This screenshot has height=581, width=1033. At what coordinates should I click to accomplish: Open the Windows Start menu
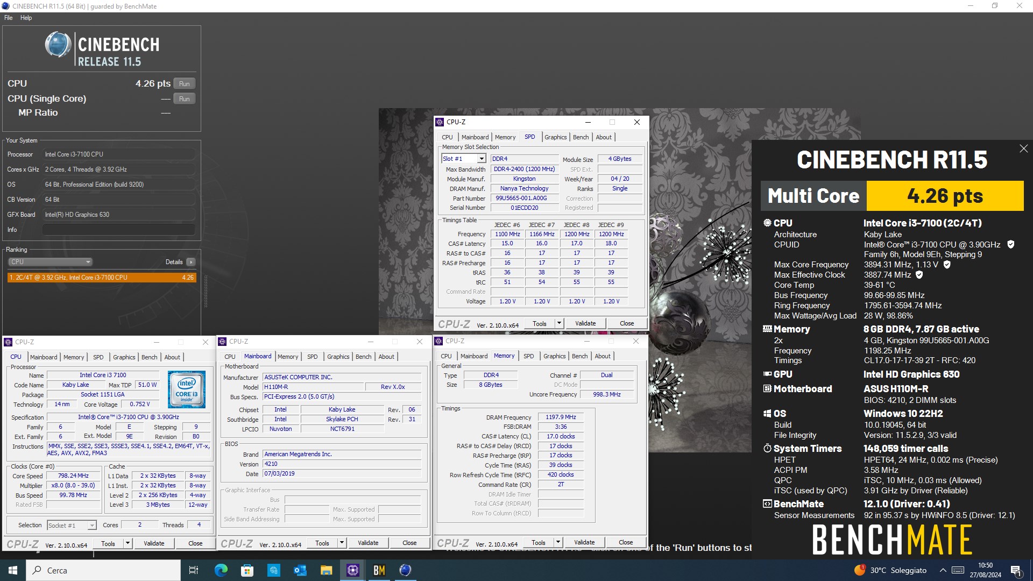pos(13,570)
